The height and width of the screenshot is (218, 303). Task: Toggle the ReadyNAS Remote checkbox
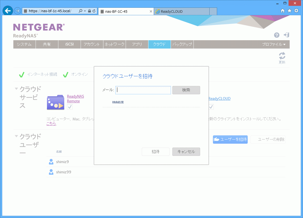coord(70,107)
